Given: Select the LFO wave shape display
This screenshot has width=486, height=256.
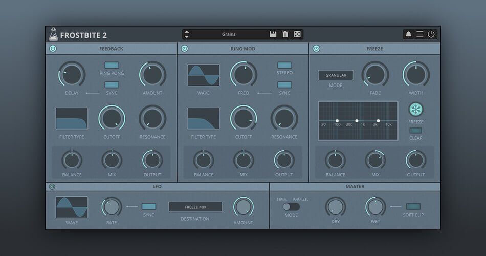Looking at the screenshot, I should (x=72, y=207).
